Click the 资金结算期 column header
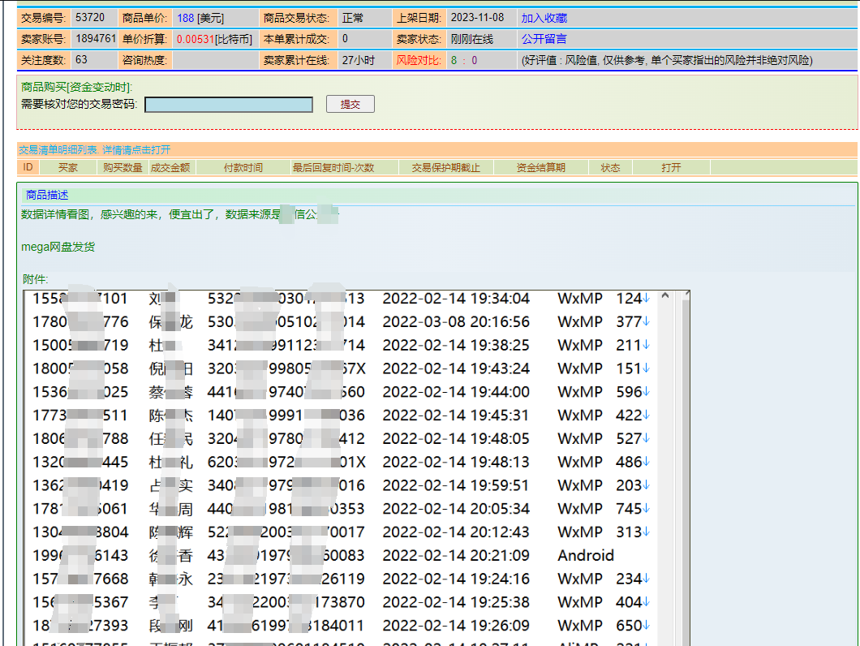860x646 pixels. (541, 167)
